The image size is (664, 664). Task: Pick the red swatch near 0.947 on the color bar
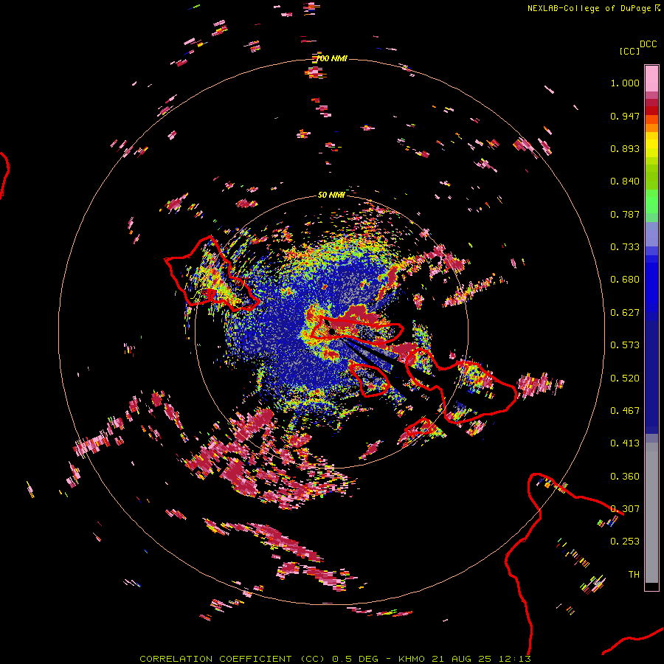pos(651,111)
